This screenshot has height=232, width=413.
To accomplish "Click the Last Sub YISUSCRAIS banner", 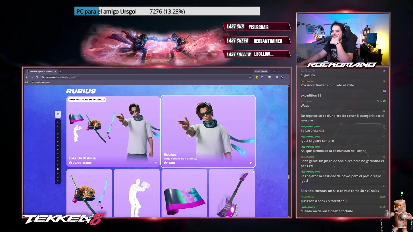I will tap(257, 27).
